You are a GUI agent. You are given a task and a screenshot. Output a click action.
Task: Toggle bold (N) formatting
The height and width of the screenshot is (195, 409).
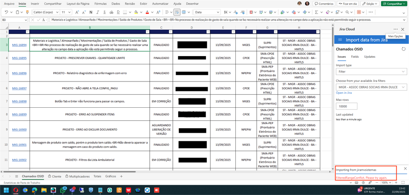point(91,12)
